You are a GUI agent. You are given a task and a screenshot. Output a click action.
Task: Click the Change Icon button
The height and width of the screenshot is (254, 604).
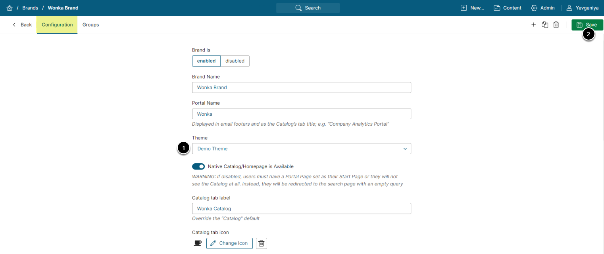pos(229,243)
